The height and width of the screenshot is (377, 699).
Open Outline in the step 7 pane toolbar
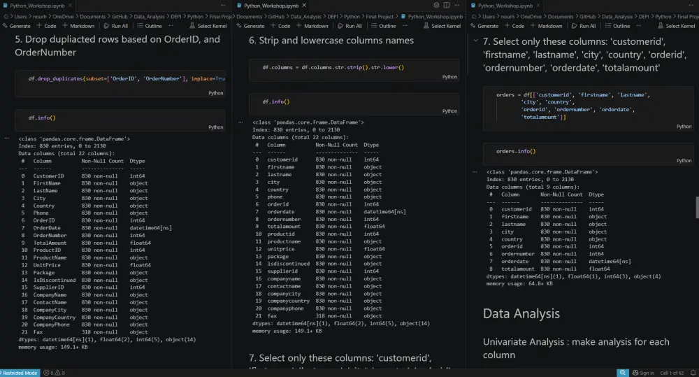pos(617,26)
